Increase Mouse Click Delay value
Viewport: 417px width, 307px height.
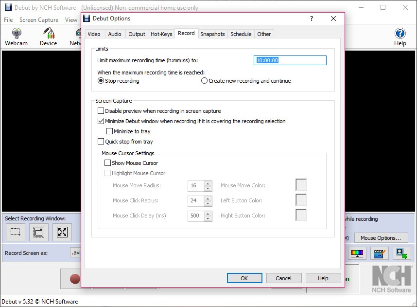[208, 213]
